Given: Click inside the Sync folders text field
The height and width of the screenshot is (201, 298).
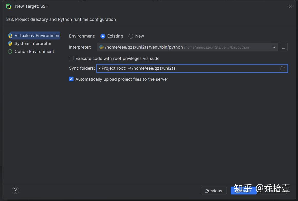Looking at the screenshot, I should point(180,68).
